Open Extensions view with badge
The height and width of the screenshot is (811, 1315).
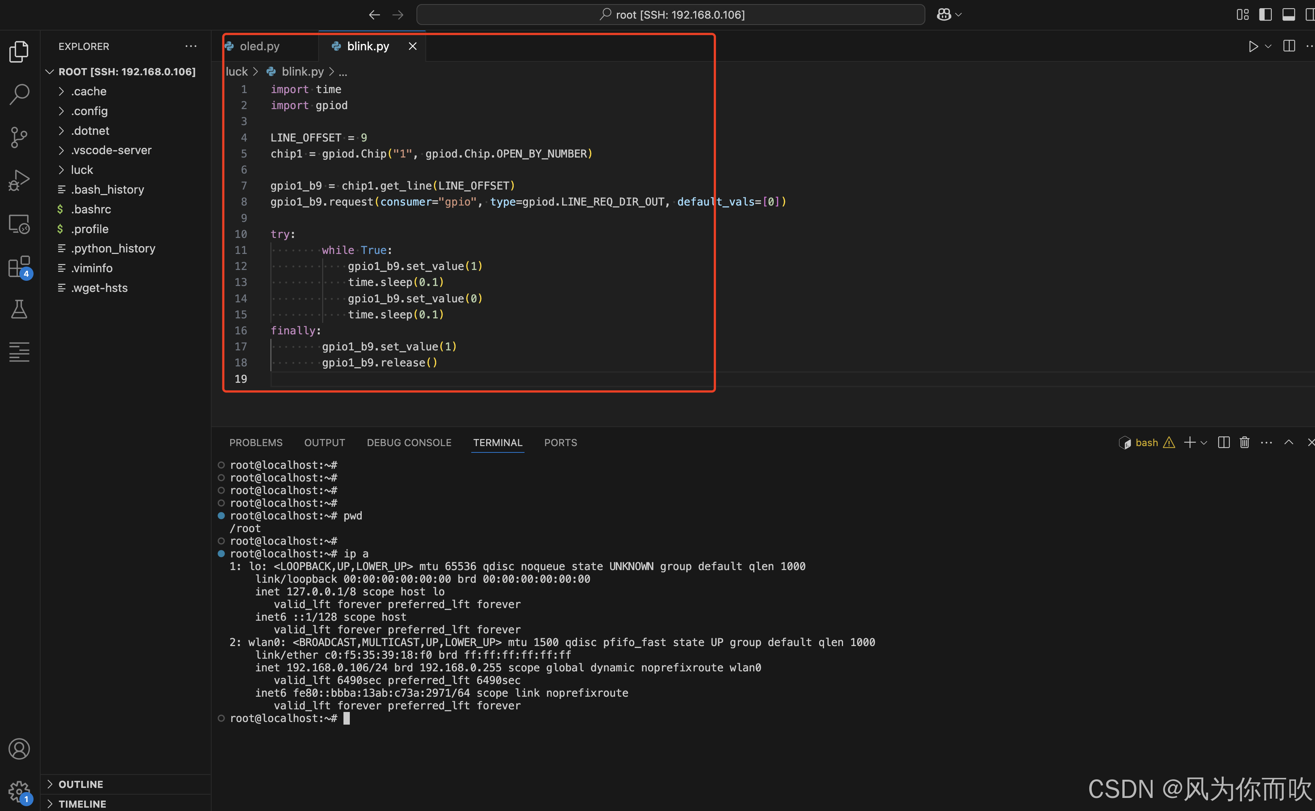point(19,267)
